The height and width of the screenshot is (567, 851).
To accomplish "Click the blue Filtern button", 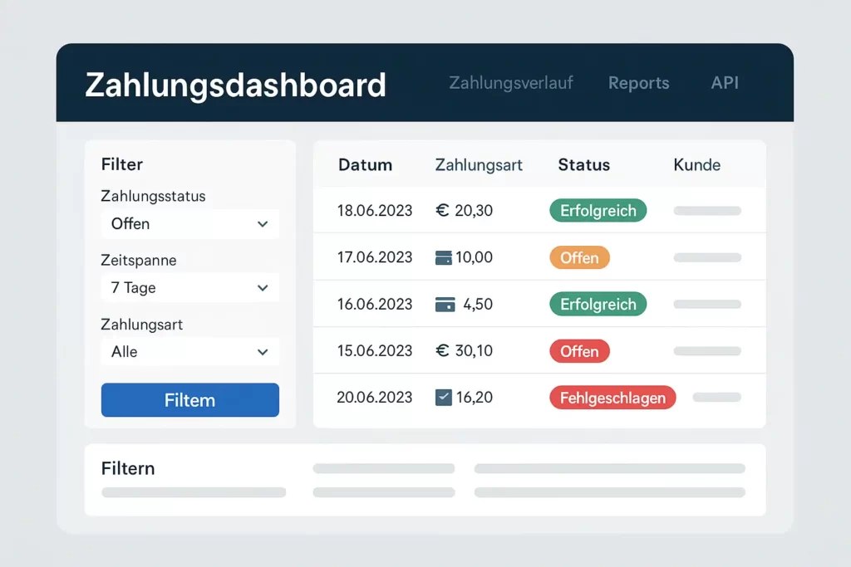I will (x=190, y=400).
